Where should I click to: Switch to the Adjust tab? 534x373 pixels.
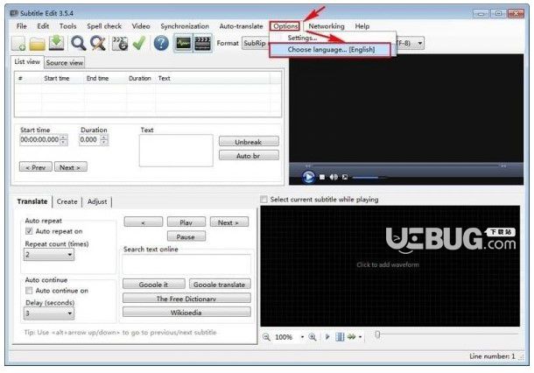click(x=97, y=201)
